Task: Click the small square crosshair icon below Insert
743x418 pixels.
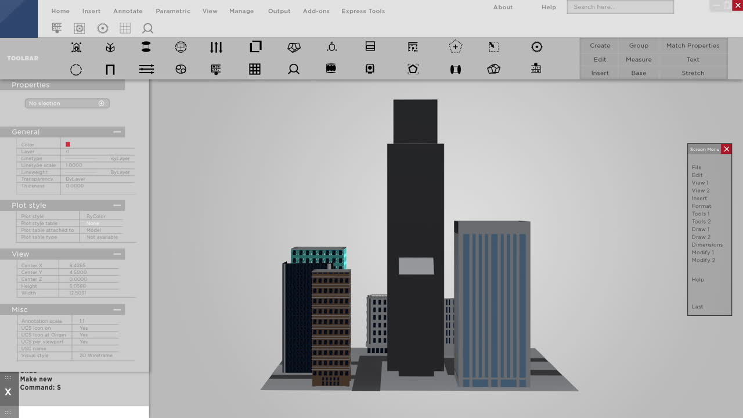Action: tap(80, 28)
